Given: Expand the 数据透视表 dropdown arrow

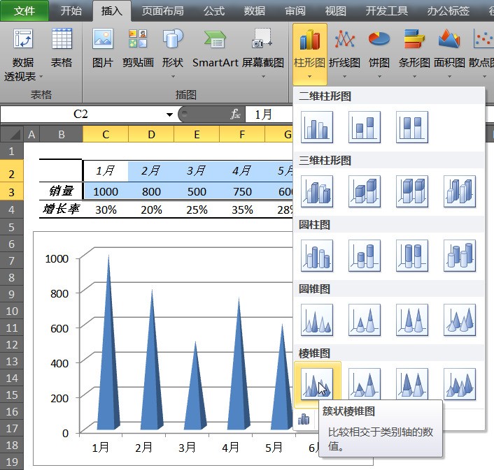Looking at the screenshot, I should pos(41,76).
